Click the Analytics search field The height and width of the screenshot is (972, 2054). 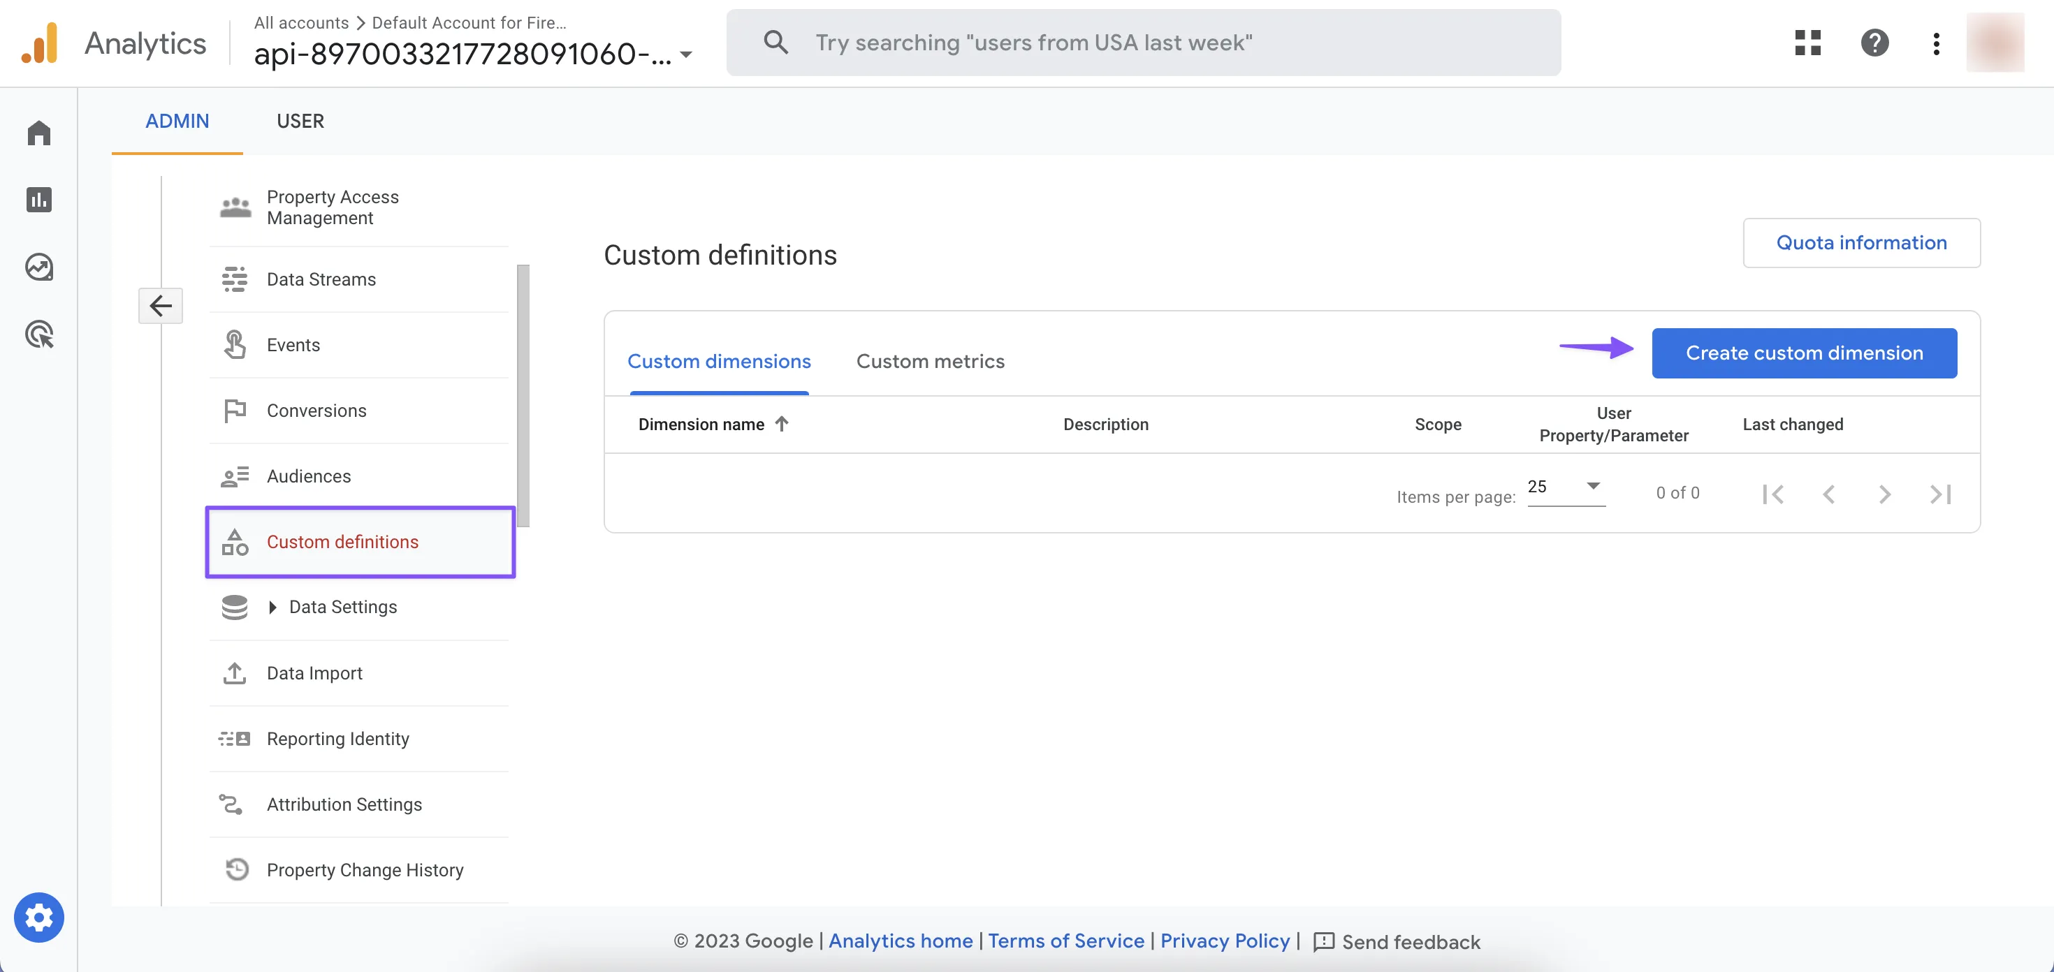coord(1142,42)
